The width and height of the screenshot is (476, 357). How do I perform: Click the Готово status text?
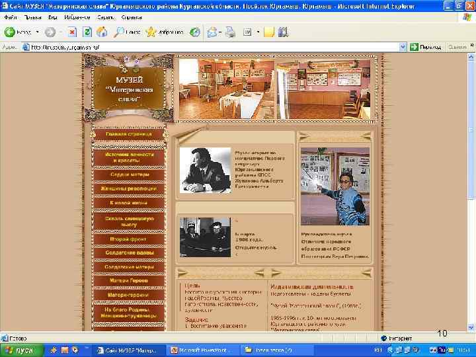tap(18, 338)
